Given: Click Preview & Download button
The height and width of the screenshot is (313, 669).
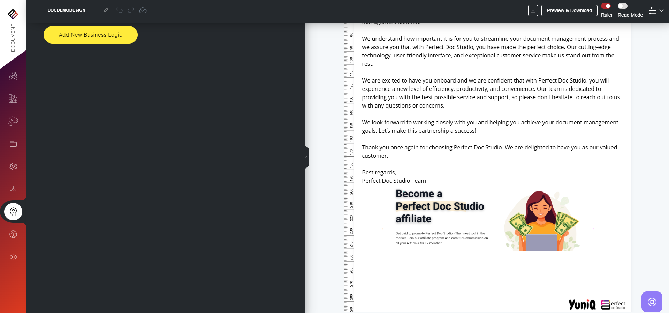Looking at the screenshot, I should click(569, 10).
